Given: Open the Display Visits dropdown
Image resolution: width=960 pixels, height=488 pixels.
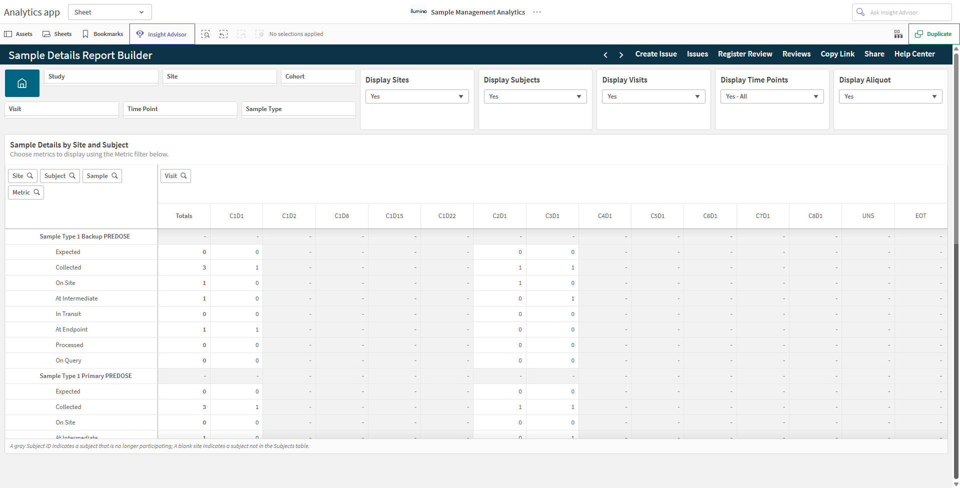Looking at the screenshot, I should [x=654, y=96].
